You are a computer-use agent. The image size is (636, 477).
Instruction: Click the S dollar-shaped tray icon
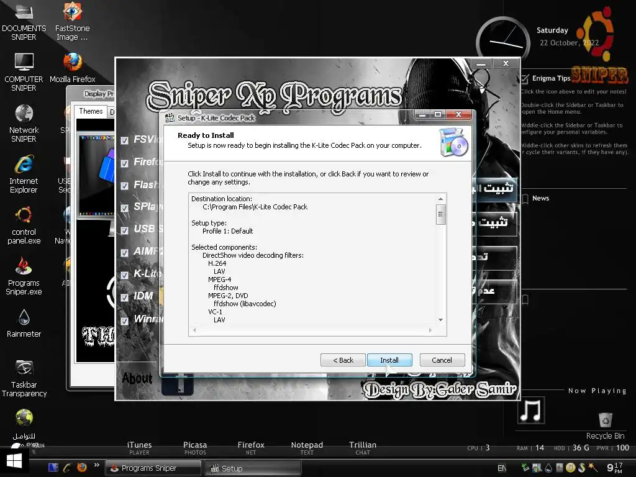point(581,468)
